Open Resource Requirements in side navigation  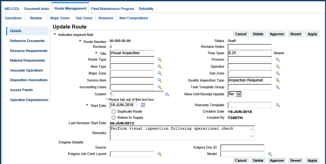click(29, 51)
